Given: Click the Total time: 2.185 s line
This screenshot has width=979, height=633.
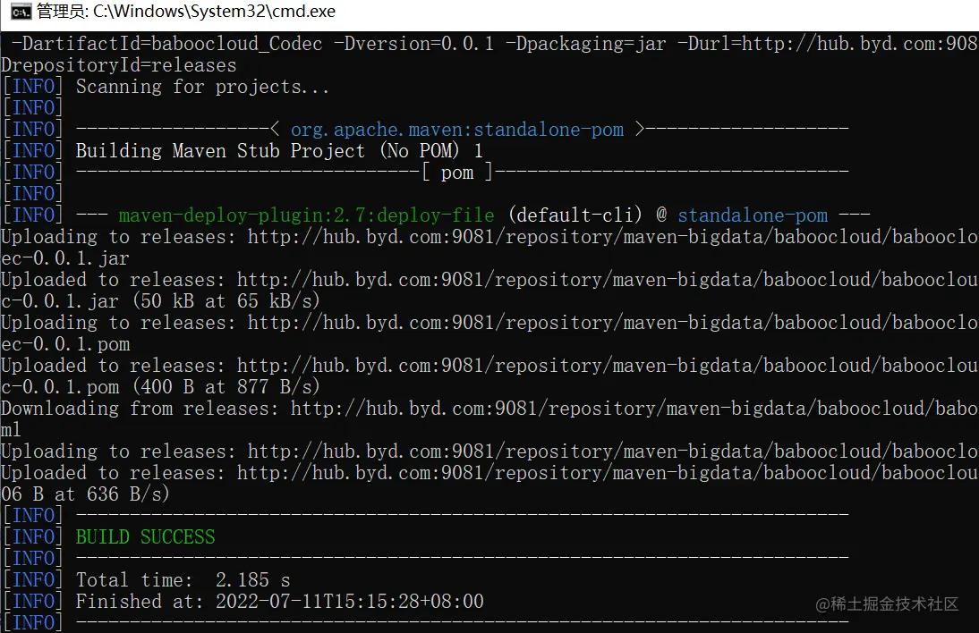Looking at the screenshot, I should [x=183, y=580].
